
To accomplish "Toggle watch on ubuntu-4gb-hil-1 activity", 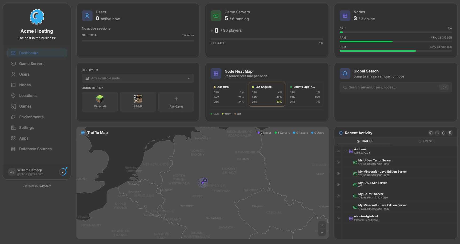I will pyautogui.click(x=338, y=218).
